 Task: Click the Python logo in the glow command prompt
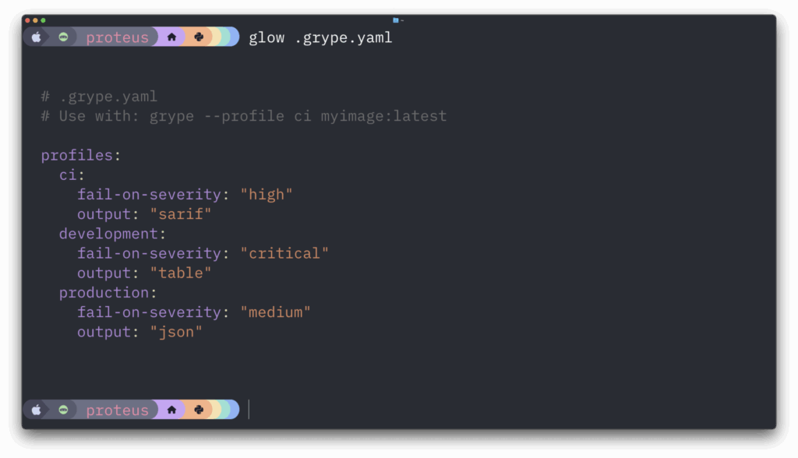click(x=199, y=37)
